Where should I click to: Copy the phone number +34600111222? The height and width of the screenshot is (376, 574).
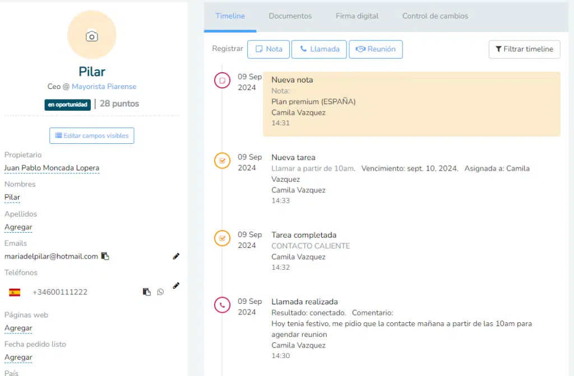(146, 292)
